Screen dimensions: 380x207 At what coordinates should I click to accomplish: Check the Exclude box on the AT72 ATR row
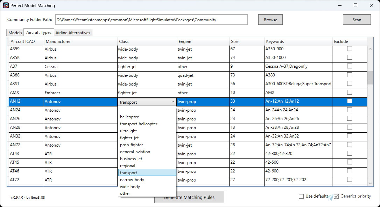349,179
